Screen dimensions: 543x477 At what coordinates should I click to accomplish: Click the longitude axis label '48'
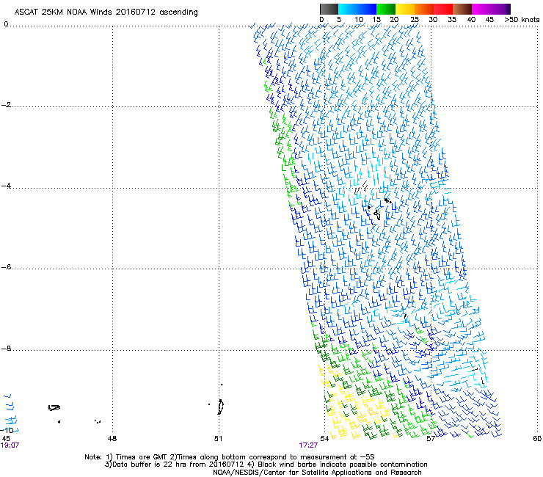click(112, 439)
